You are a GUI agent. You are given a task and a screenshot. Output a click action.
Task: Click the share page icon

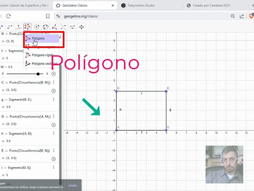[242, 16]
